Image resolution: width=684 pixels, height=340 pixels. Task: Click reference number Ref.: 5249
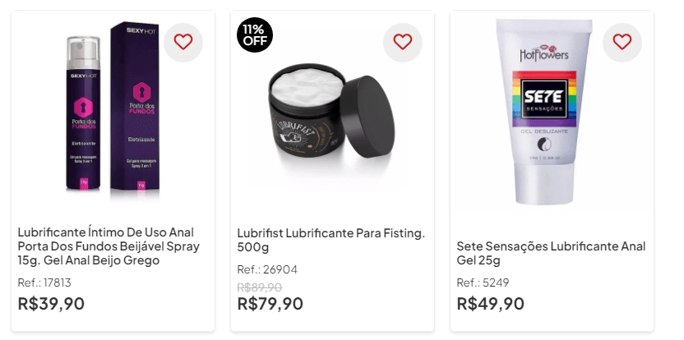click(483, 283)
